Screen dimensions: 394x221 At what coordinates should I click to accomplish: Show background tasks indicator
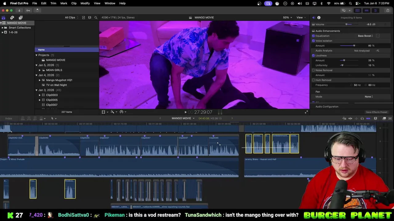click(x=37, y=10)
